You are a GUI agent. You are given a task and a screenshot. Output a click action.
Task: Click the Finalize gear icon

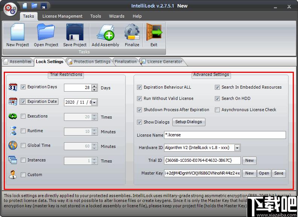(x=132, y=32)
